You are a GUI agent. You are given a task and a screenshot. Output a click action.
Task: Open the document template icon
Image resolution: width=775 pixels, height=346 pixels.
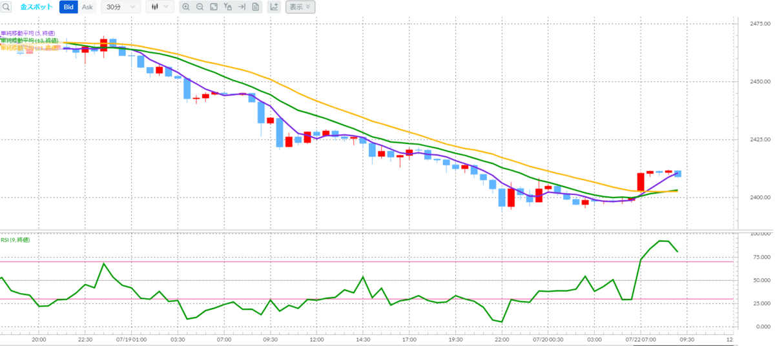tap(255, 7)
